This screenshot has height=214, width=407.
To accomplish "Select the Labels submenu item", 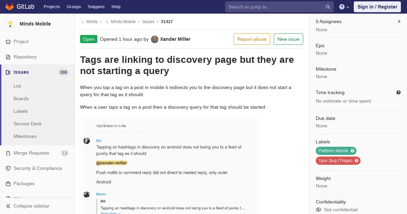I will coord(21,111).
